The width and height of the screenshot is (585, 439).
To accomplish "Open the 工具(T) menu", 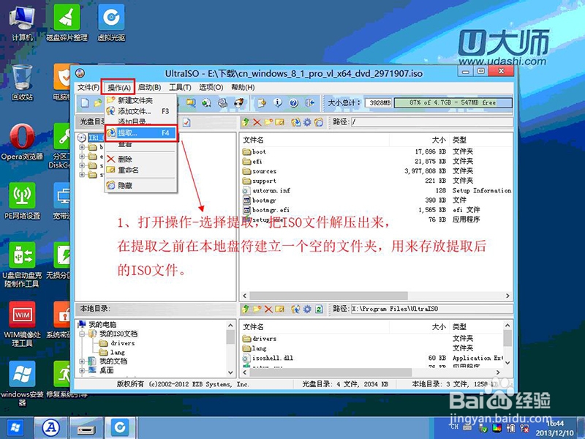I will point(180,87).
